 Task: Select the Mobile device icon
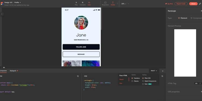113,2
